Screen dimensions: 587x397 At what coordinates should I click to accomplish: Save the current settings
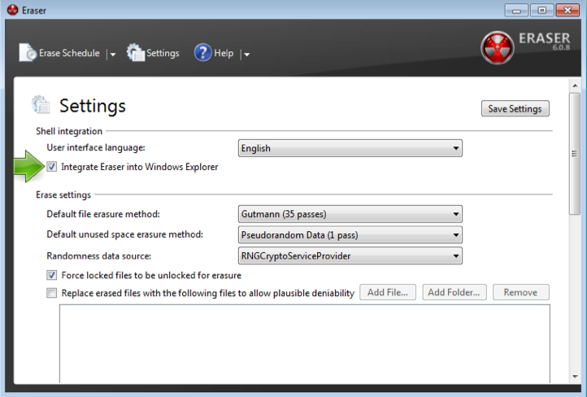tap(515, 109)
